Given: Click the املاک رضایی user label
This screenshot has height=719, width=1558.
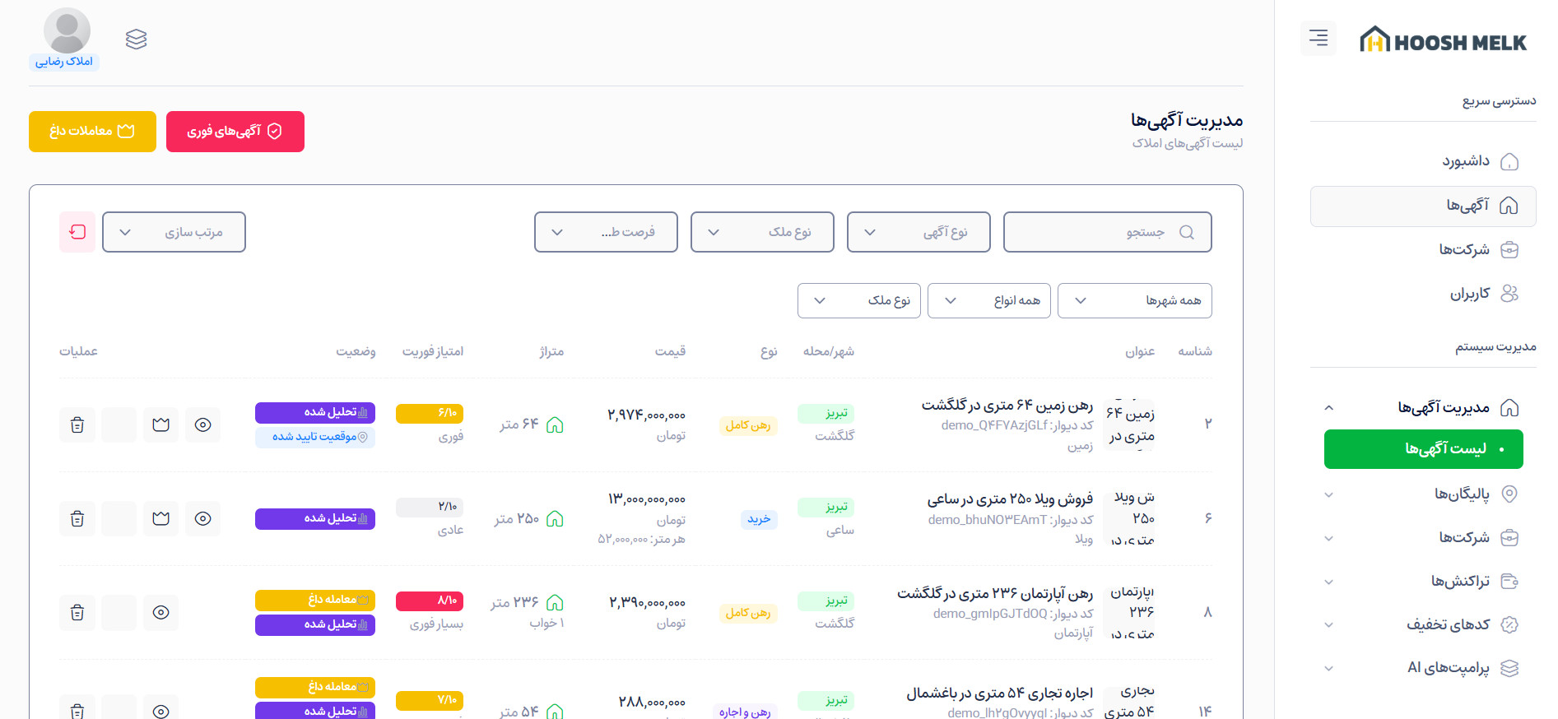Looking at the screenshot, I should click(64, 62).
